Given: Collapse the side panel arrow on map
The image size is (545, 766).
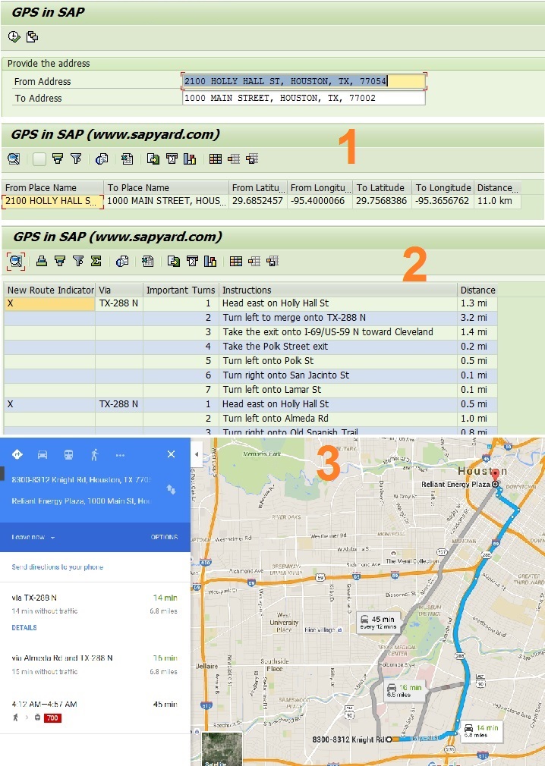Looking at the screenshot, I should point(197,454).
